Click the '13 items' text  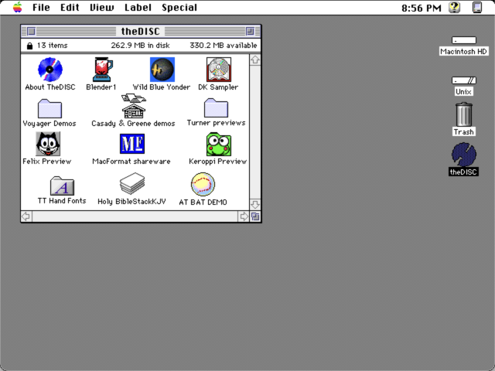click(x=52, y=46)
